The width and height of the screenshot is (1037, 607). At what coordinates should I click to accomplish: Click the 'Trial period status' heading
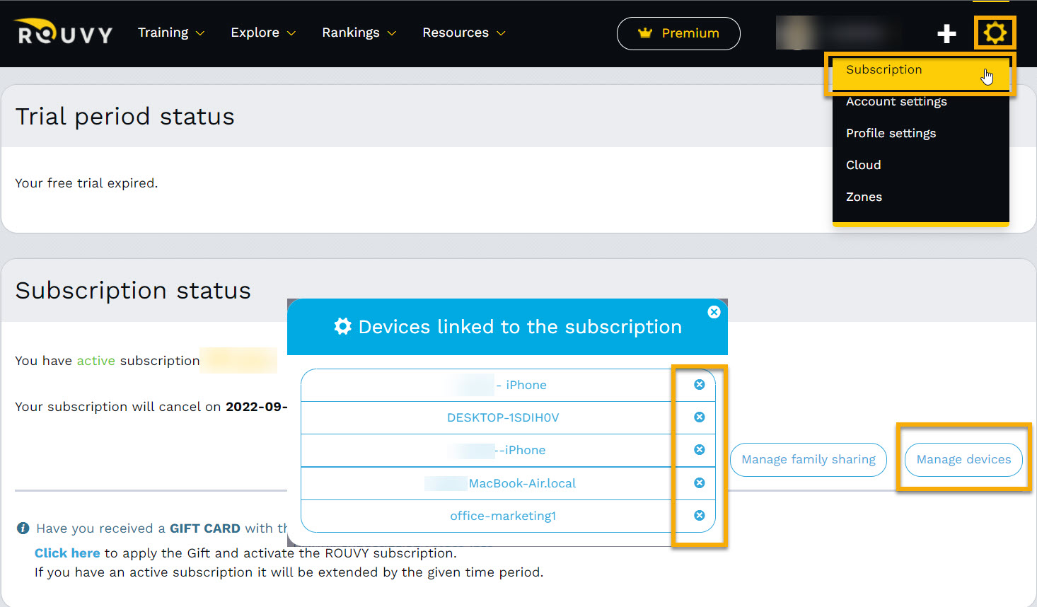point(125,117)
